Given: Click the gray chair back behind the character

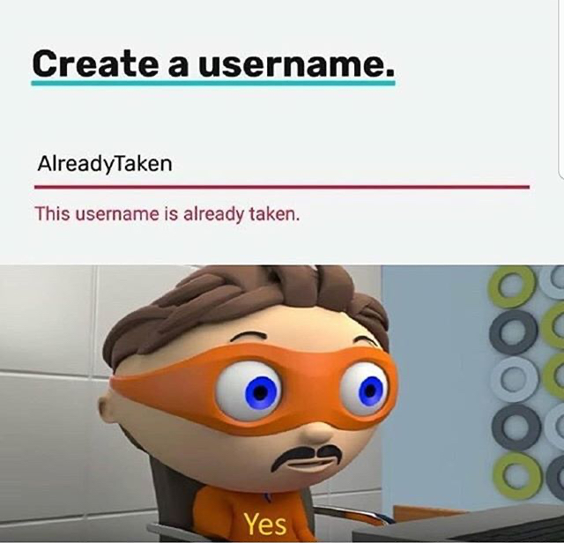Looking at the screenshot, I should 169,496.
